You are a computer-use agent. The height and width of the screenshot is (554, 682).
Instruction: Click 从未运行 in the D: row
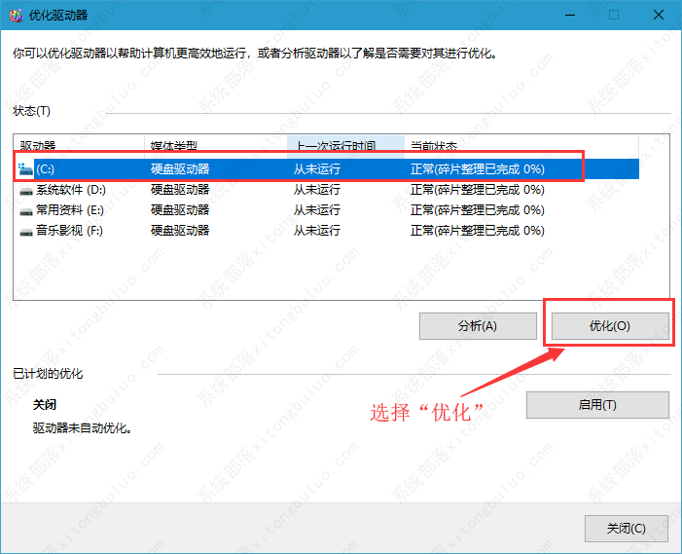pyautogui.click(x=317, y=190)
